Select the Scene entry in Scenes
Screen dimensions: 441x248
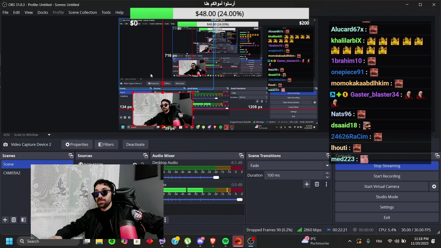[37, 164]
